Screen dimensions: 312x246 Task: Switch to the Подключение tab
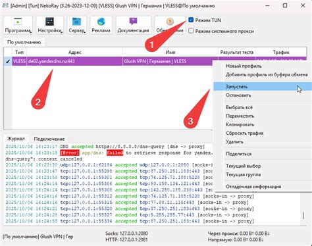coord(49,139)
